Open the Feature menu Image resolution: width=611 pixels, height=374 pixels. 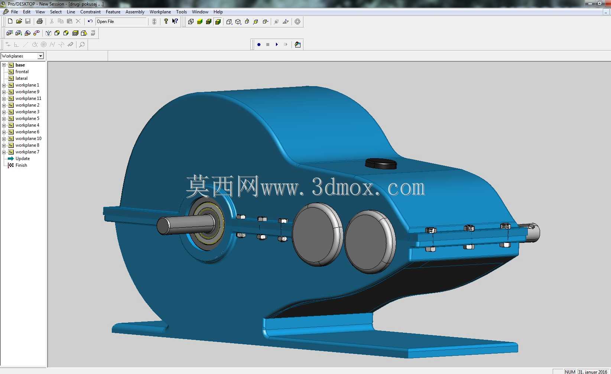(113, 12)
